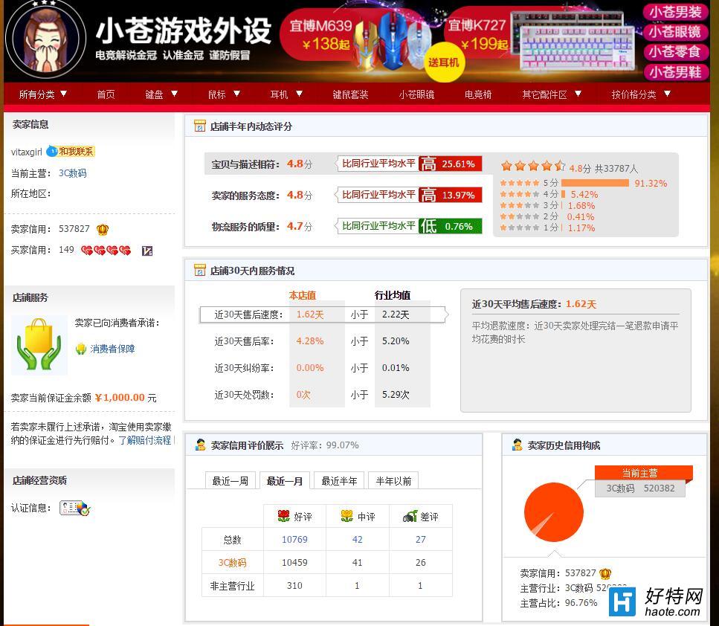Switch to the 最近一月 tab

(285, 480)
